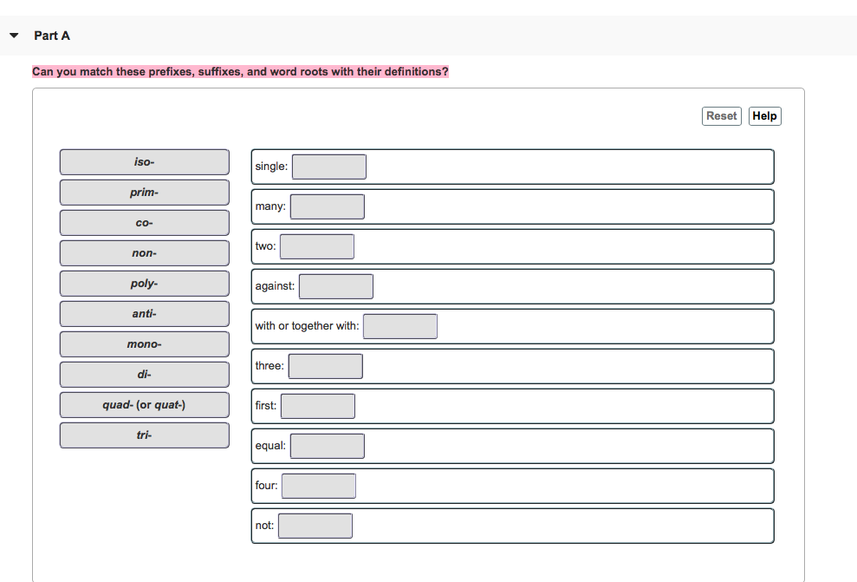857x582 pixels.
Task: Click the Reset button
Action: tap(721, 115)
